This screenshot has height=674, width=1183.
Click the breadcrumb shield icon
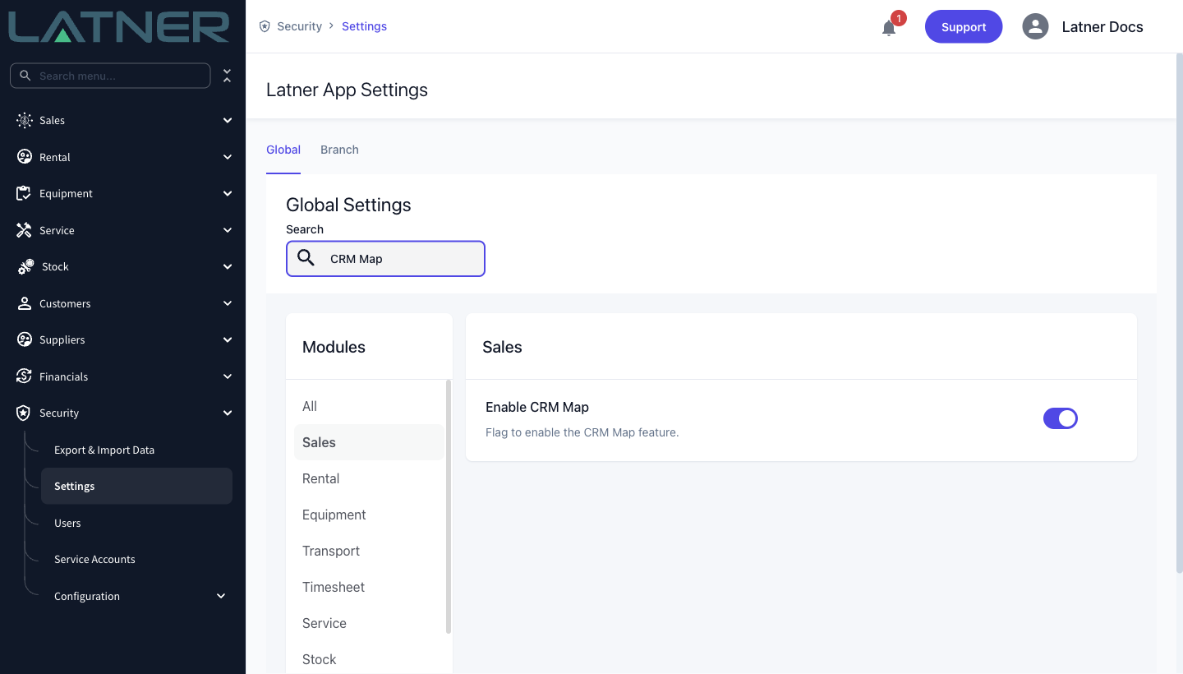(x=265, y=26)
